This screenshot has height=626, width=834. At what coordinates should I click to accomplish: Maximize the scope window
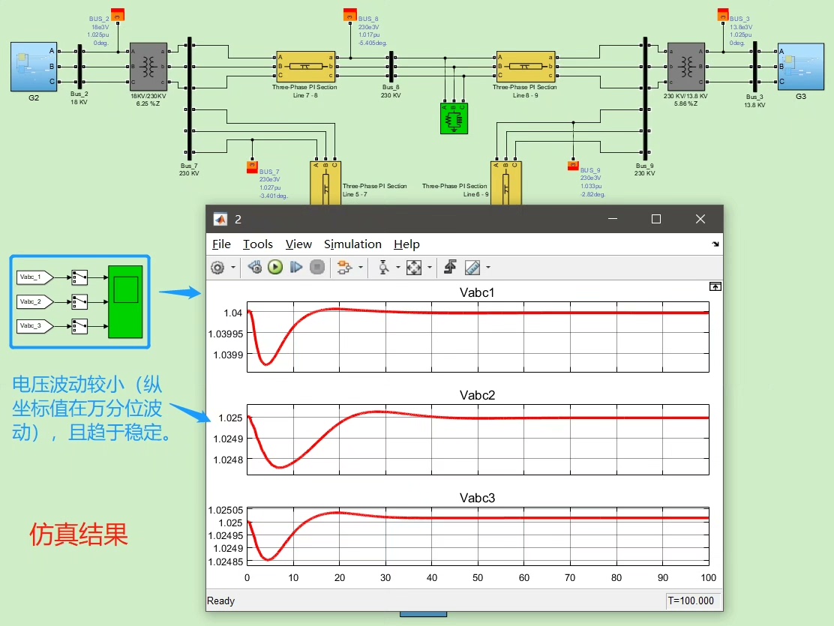point(656,219)
